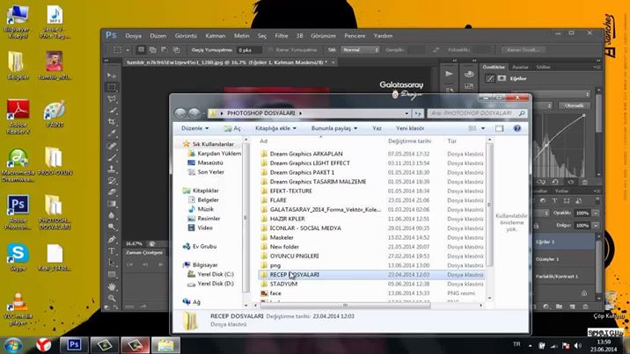Open the Dosya menu
Image resolution: width=630 pixels, height=354 pixels.
[x=133, y=36]
